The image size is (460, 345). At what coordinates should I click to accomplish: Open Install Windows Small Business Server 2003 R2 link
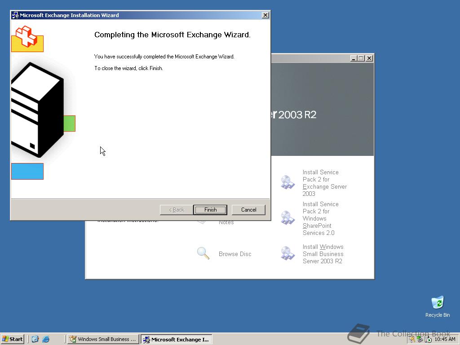[x=323, y=254]
